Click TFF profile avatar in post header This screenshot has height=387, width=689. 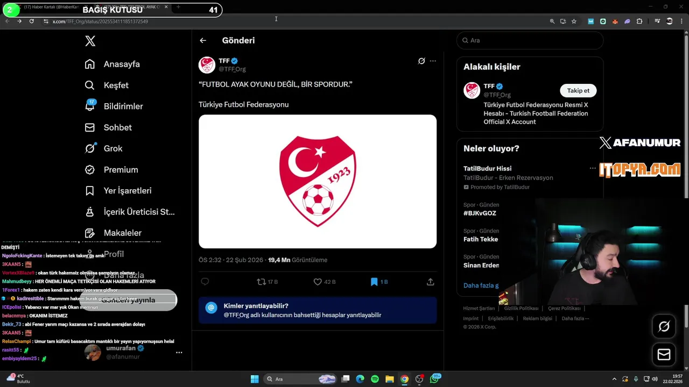pos(207,64)
